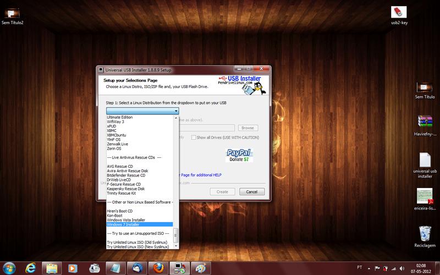Click the red power tray icon
440x275 pixels.
tap(386, 268)
